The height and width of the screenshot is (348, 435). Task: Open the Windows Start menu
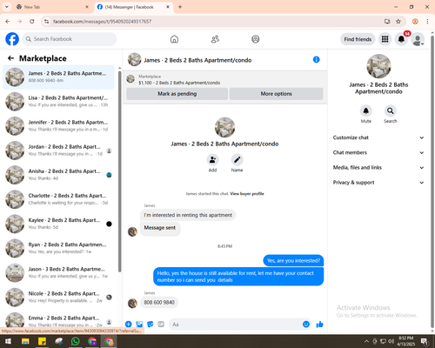click(8, 341)
